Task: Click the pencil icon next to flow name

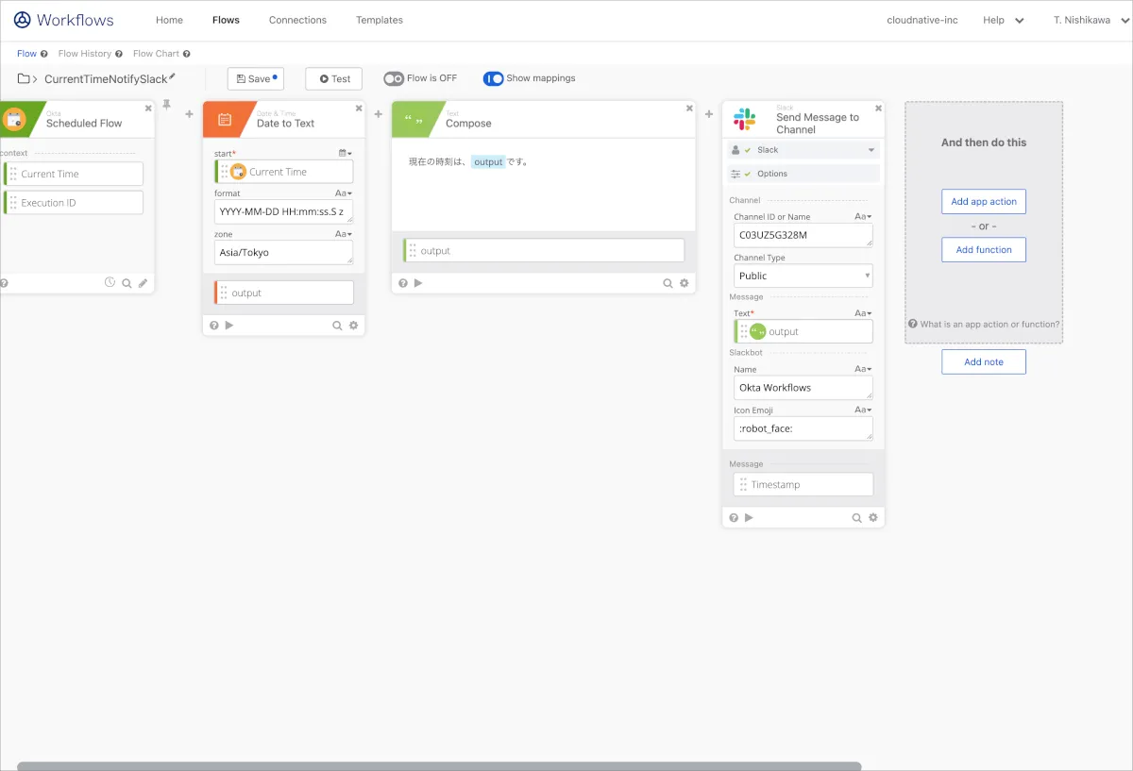Action: pyautogui.click(x=173, y=77)
